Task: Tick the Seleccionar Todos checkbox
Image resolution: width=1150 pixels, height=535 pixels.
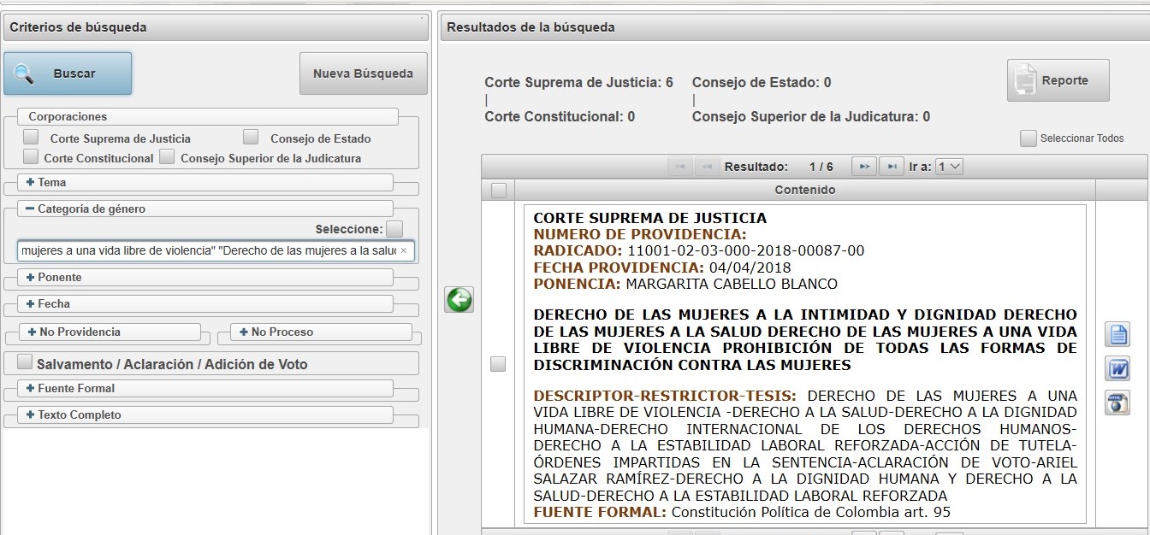Action: pos(1028,138)
